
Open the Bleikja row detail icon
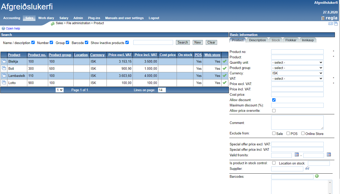click(x=4, y=61)
